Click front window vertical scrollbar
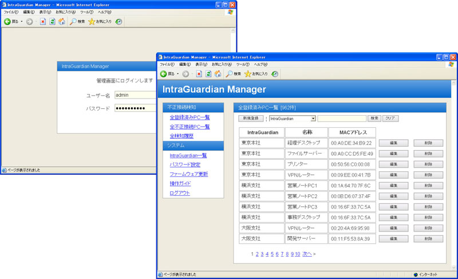The height and width of the screenshot is (279, 458). click(453, 175)
